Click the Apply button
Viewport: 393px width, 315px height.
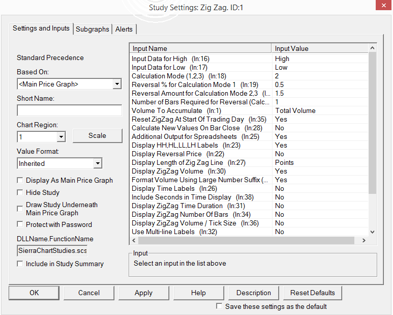[143, 293]
